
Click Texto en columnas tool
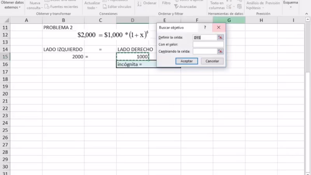click(217, 5)
